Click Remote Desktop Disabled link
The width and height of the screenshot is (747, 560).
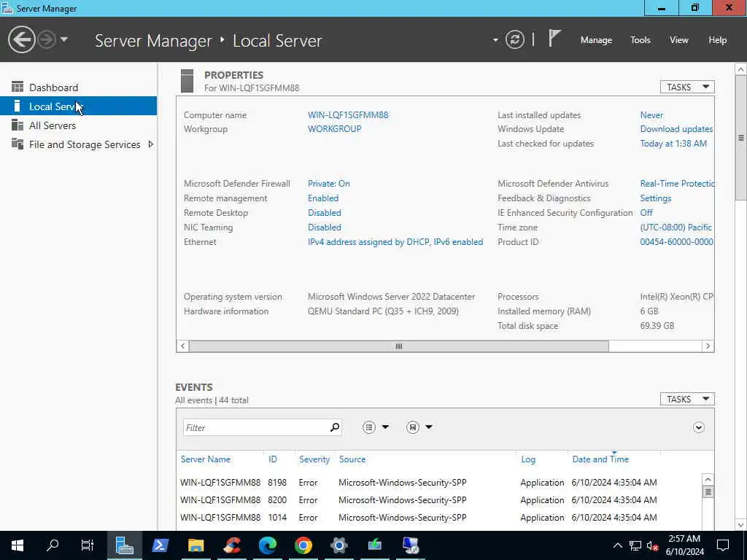(325, 212)
